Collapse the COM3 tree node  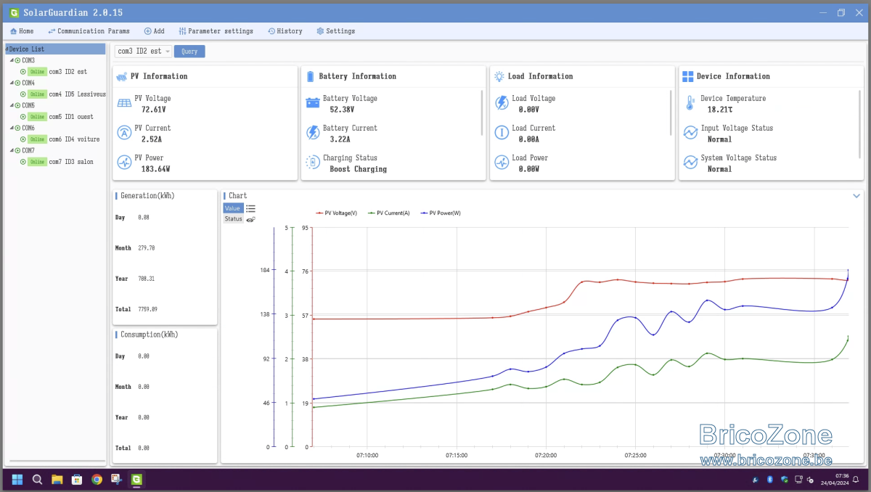click(12, 60)
